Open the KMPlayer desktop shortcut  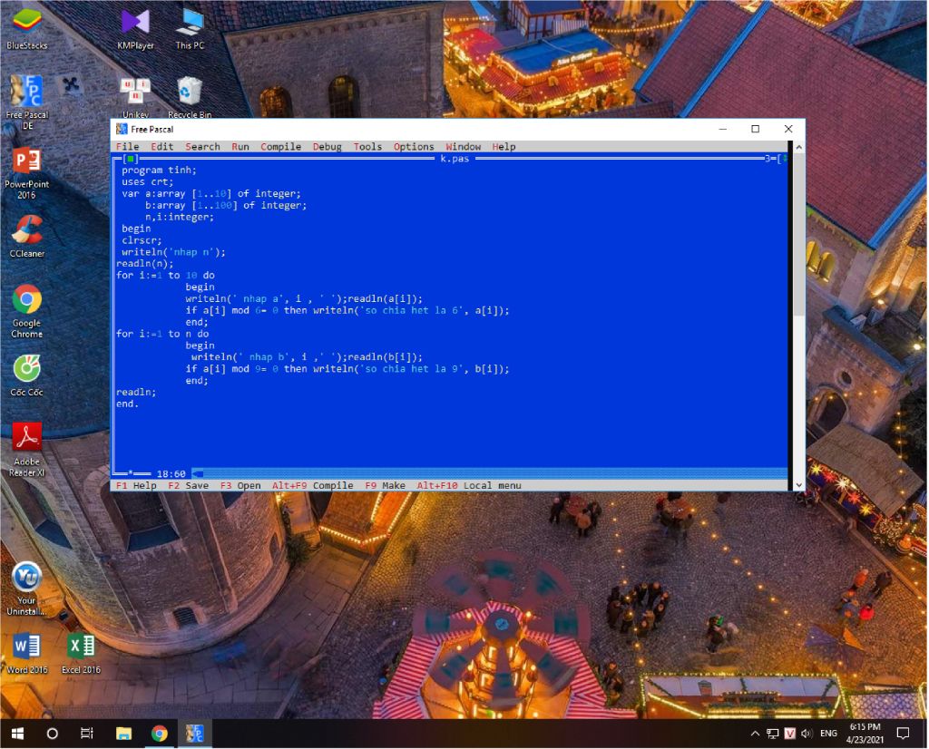click(135, 30)
